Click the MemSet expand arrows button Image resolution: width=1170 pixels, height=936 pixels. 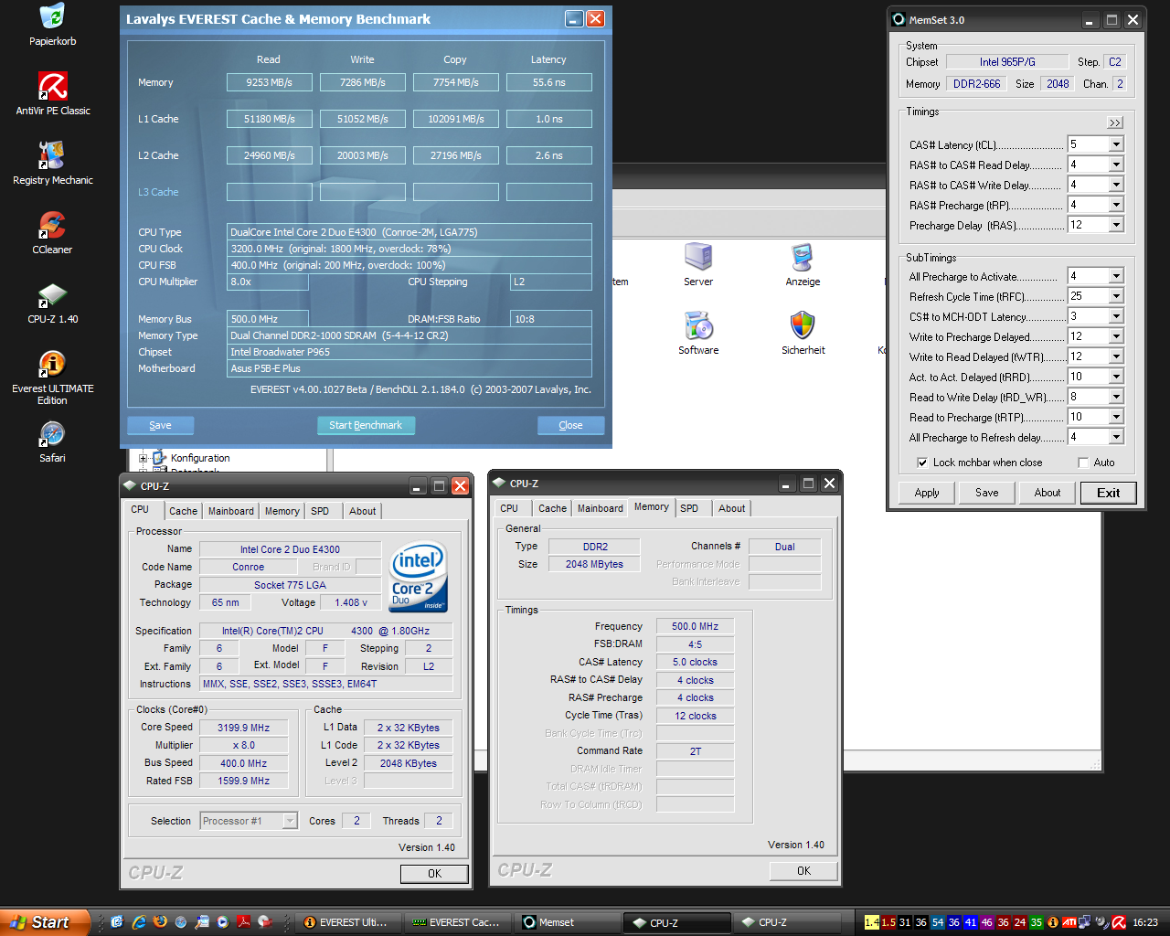pyautogui.click(x=1115, y=122)
